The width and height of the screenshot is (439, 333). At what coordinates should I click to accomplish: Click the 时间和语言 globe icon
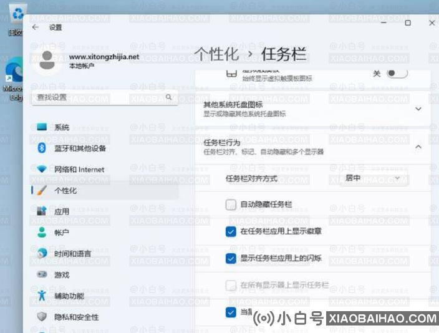click(x=42, y=253)
